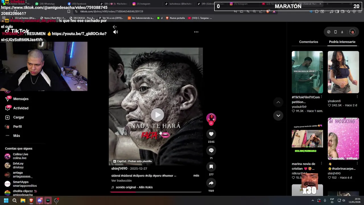Open the video's three-dot options menu

[196, 32]
